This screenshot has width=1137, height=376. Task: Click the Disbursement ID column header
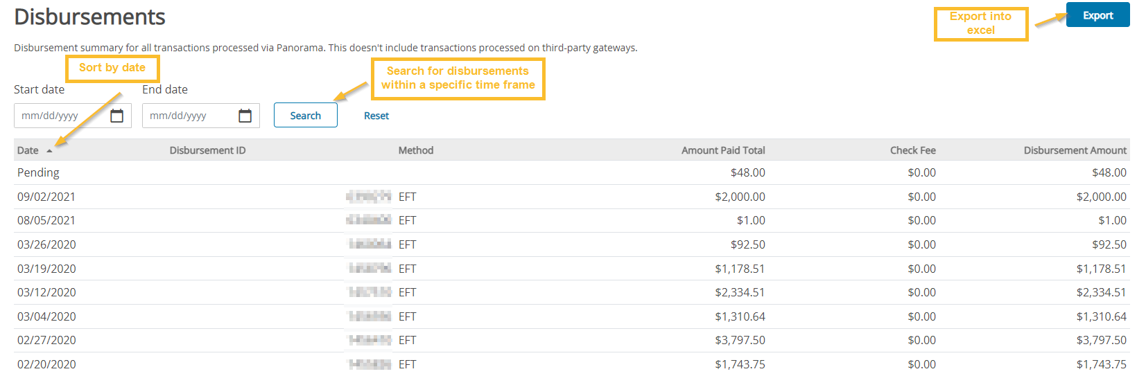pos(208,150)
